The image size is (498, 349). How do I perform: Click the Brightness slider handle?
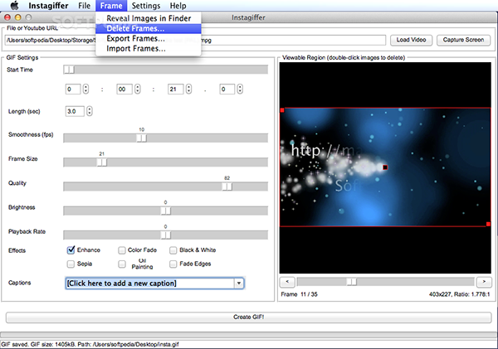(x=165, y=211)
